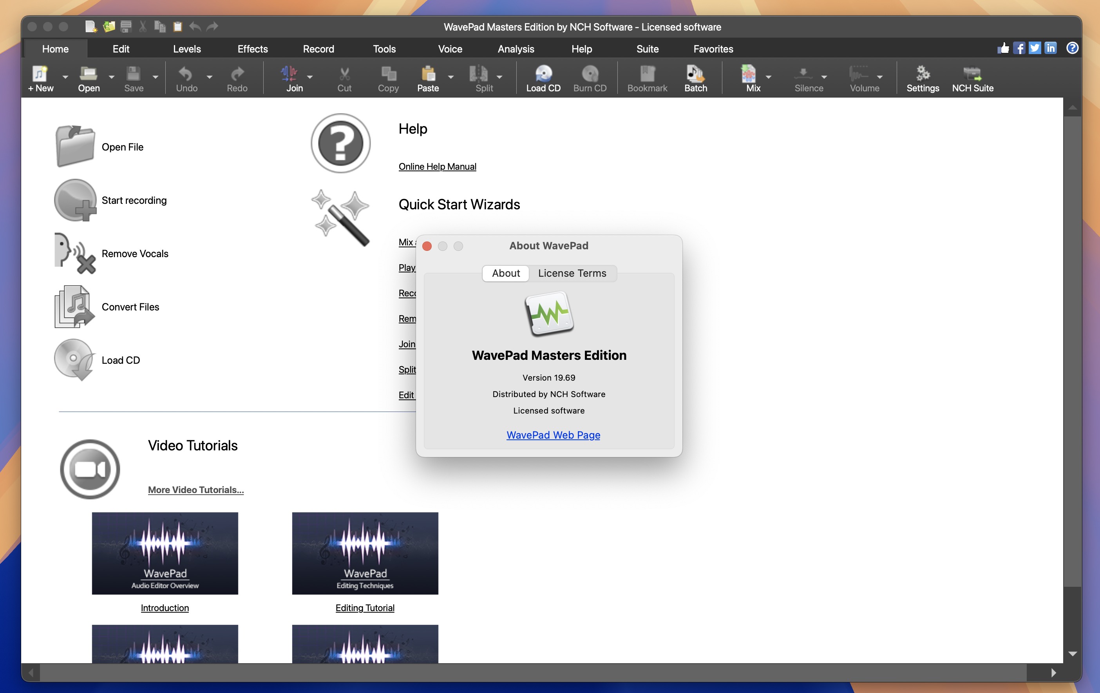Select the Analysis menu item

pos(514,49)
